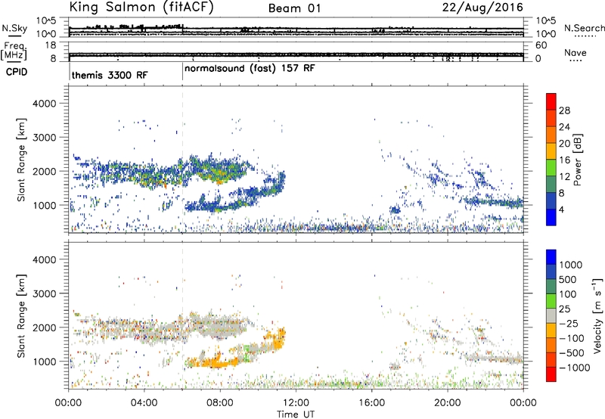The image size is (605, 419).
Task: Click the themis 3300 RF mode label
Action: [109, 75]
